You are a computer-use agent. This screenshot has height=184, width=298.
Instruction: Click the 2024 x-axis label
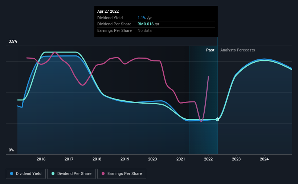[x=264, y=159]
